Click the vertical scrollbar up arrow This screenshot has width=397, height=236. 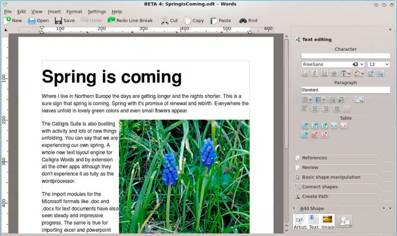pos(286,36)
